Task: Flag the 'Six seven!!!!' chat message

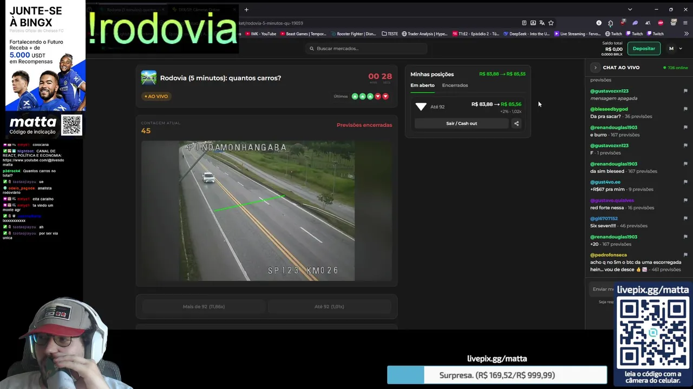Action: [685, 218]
